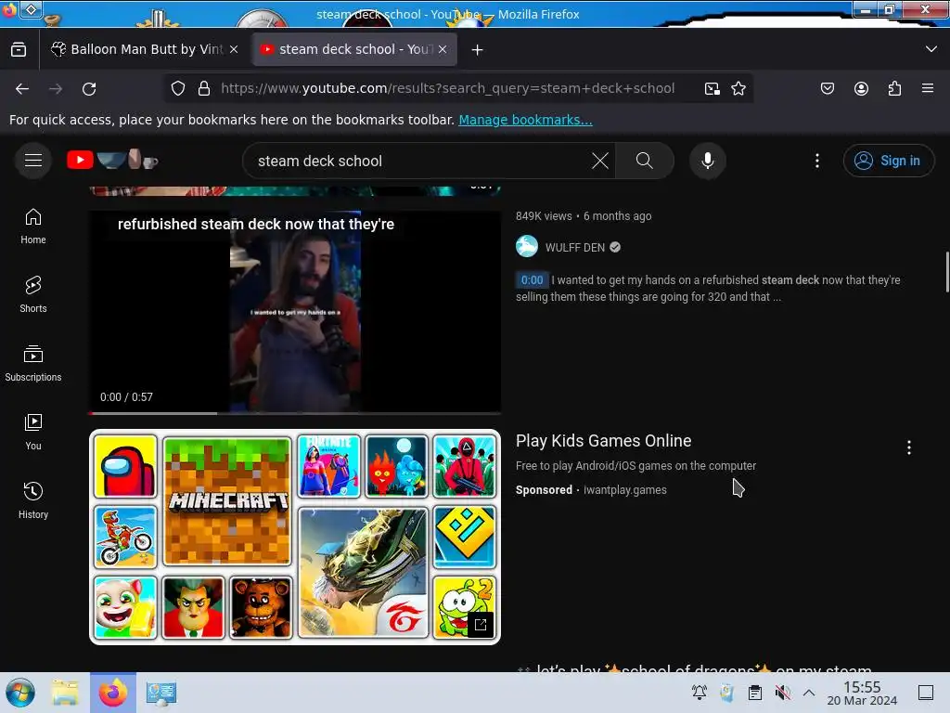Screen dimensions: 950x713
Task: Toggle the muted volume tray icon
Action: 782,693
